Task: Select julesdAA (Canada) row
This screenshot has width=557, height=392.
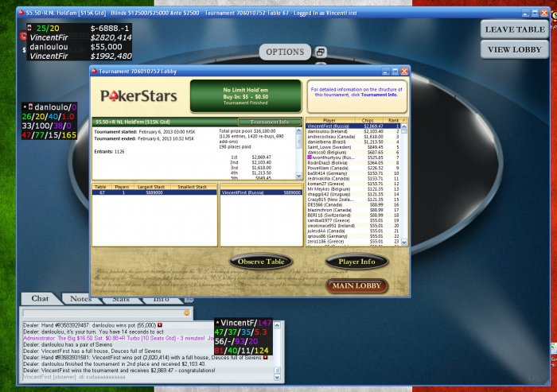Action: point(353,231)
